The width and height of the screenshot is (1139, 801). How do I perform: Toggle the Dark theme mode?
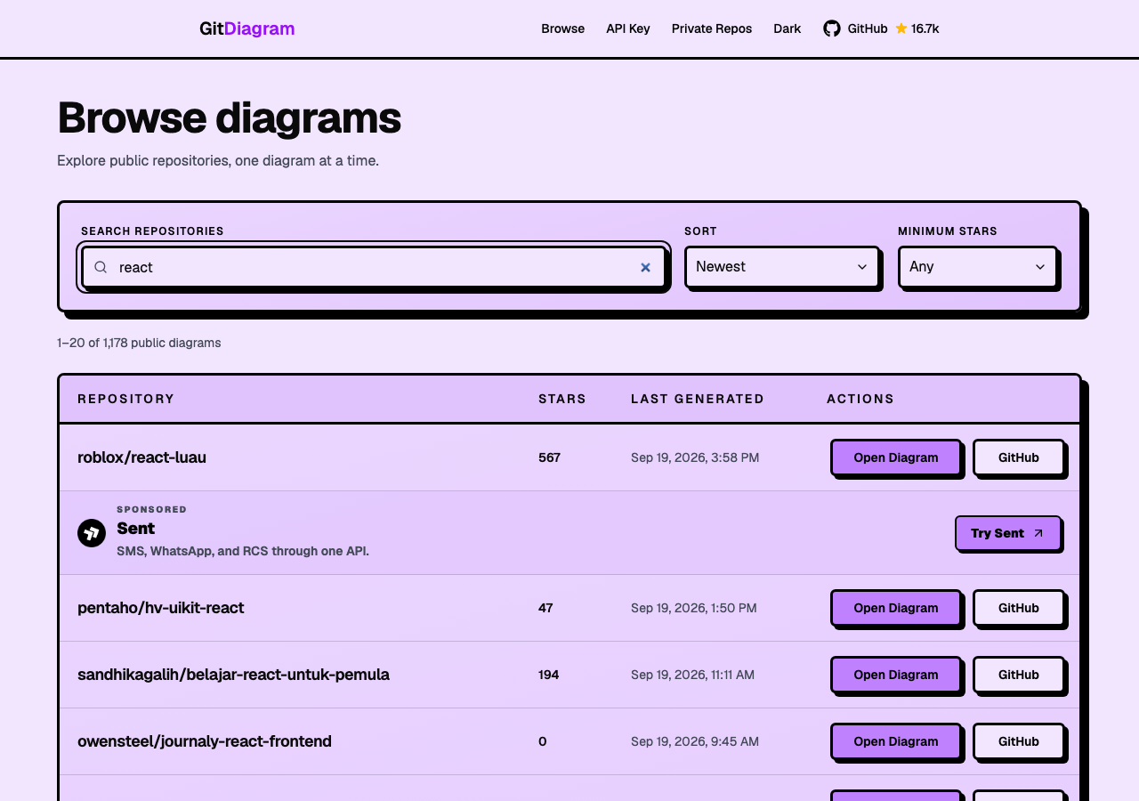pyautogui.click(x=788, y=28)
